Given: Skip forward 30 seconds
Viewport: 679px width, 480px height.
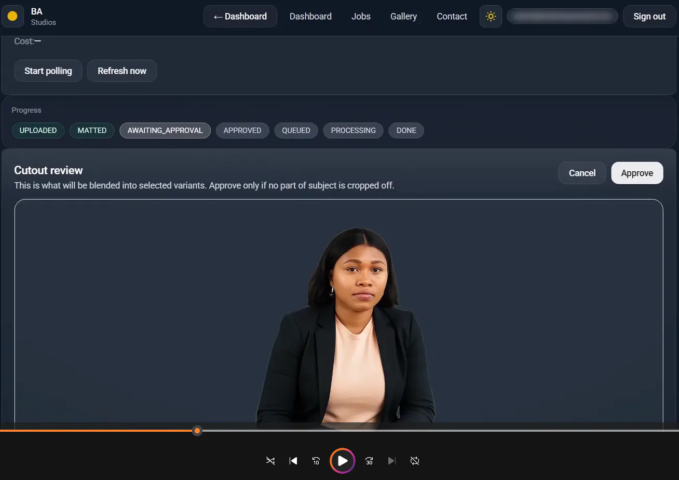Looking at the screenshot, I should coord(369,461).
